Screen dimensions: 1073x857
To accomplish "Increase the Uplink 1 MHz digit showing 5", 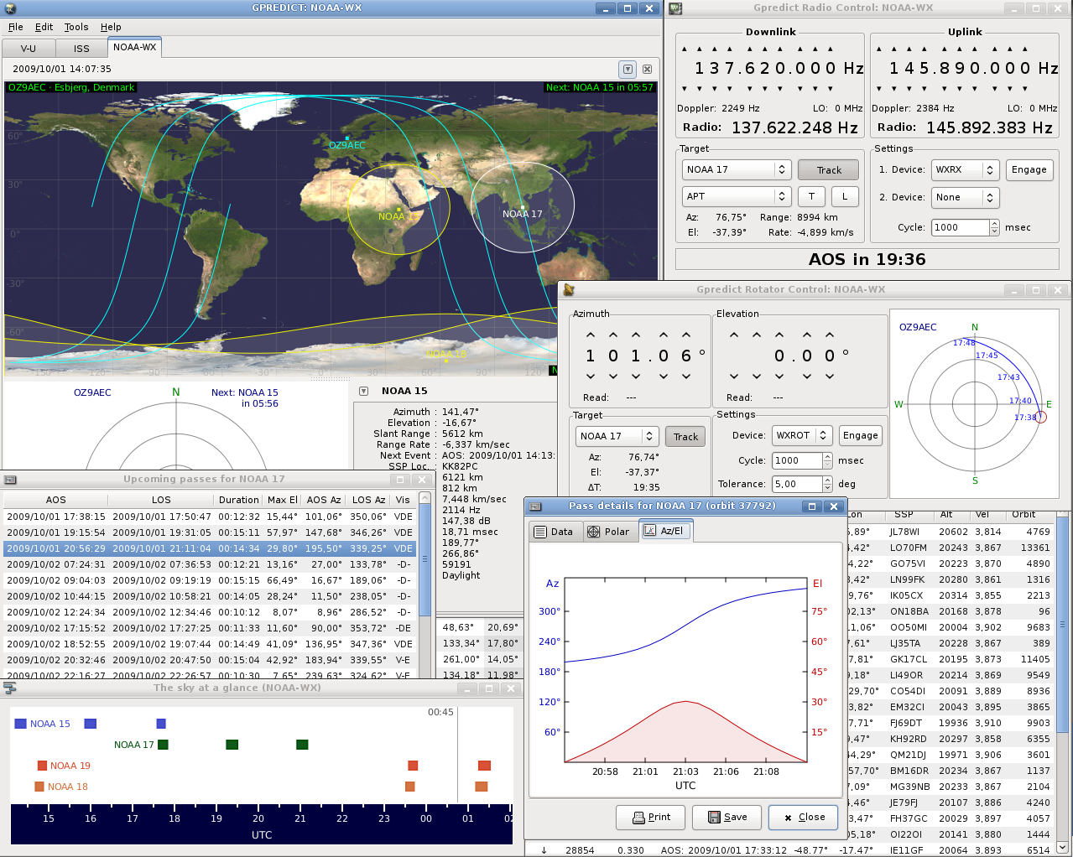I will 924,49.
